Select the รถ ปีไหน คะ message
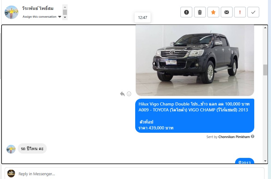The height and width of the screenshot is (179, 271). click(x=32, y=149)
